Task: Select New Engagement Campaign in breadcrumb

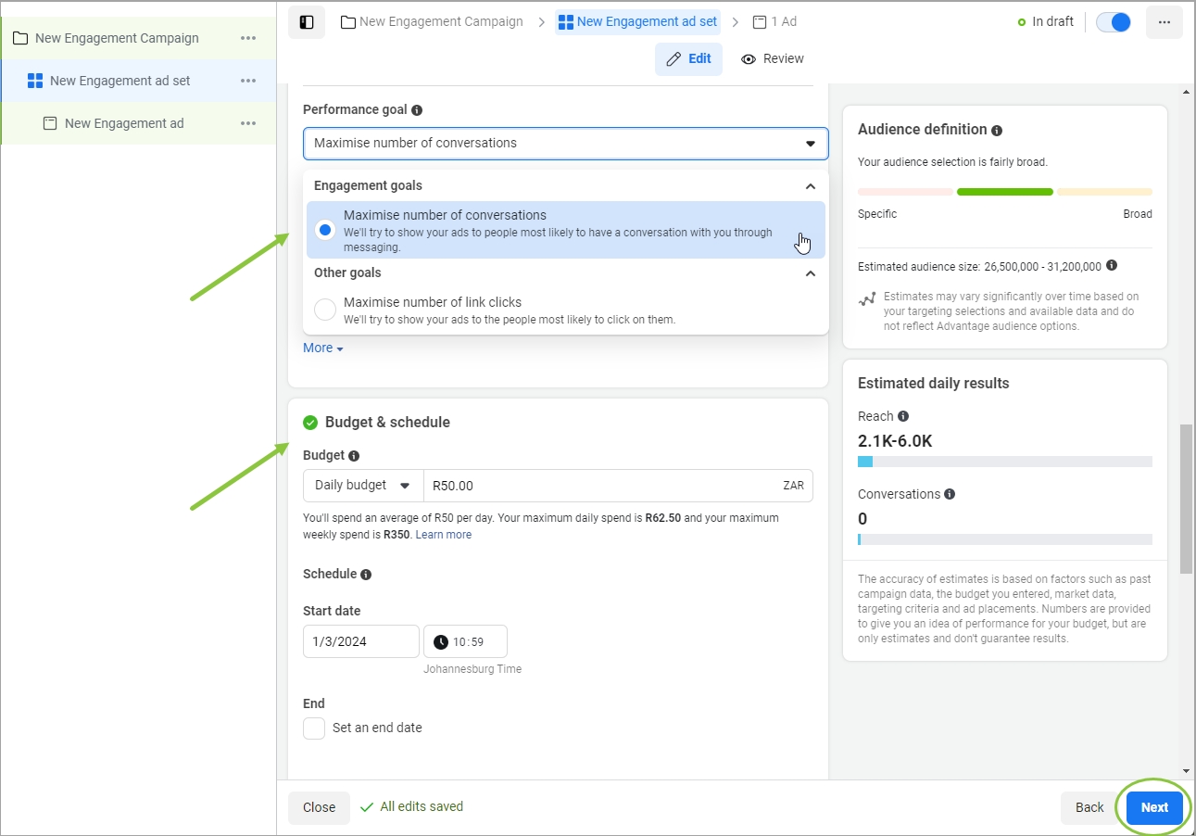Action: click(432, 21)
